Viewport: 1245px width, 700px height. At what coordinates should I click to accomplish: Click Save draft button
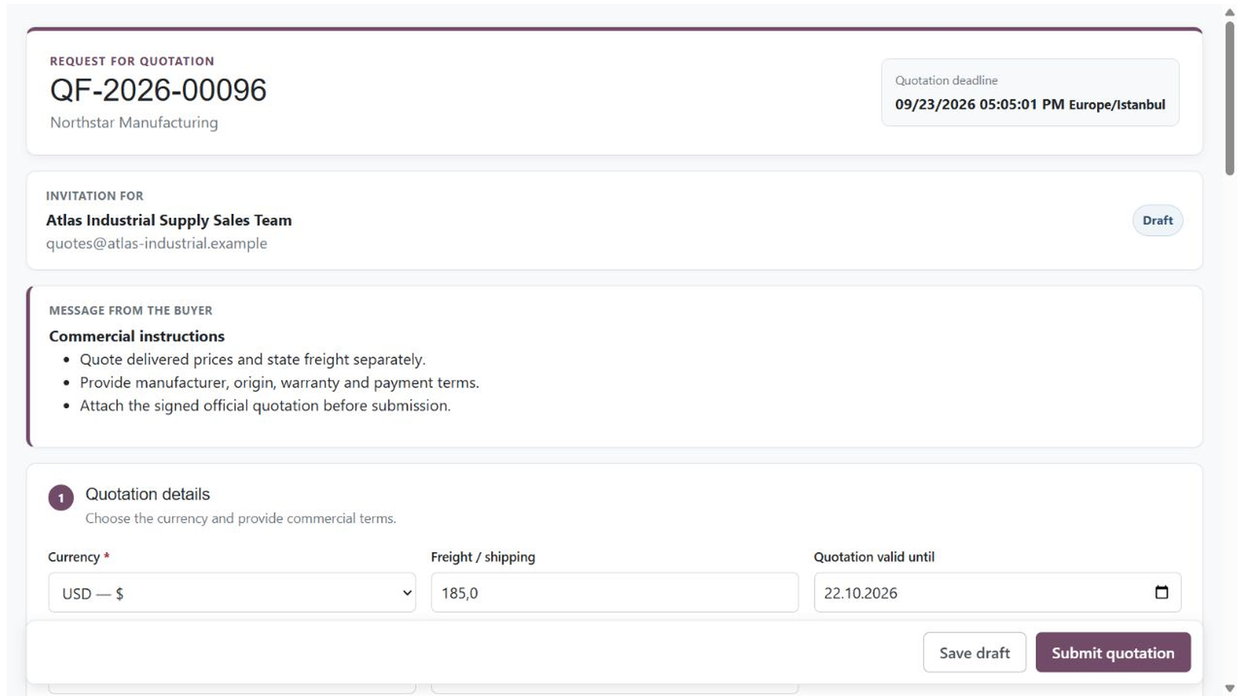(974, 653)
